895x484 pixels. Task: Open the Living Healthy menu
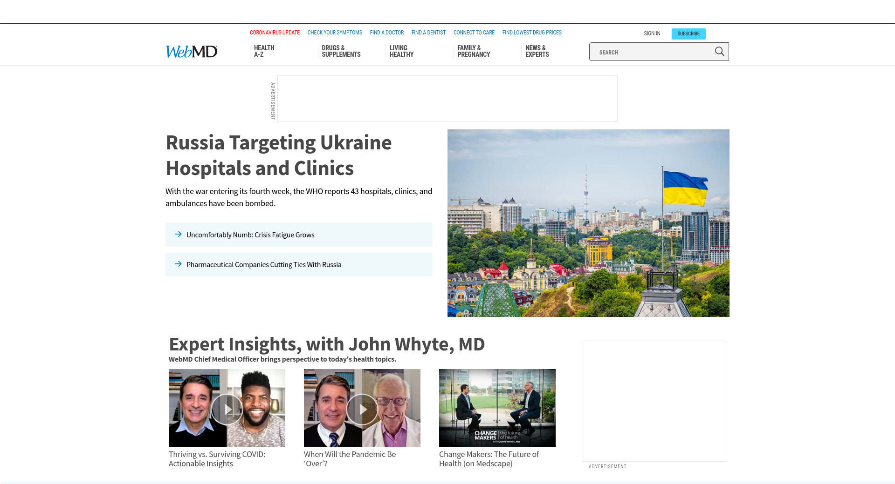pyautogui.click(x=401, y=51)
